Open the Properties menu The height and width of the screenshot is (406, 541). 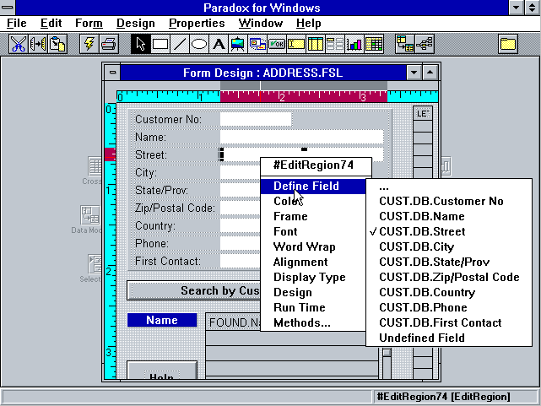(197, 24)
